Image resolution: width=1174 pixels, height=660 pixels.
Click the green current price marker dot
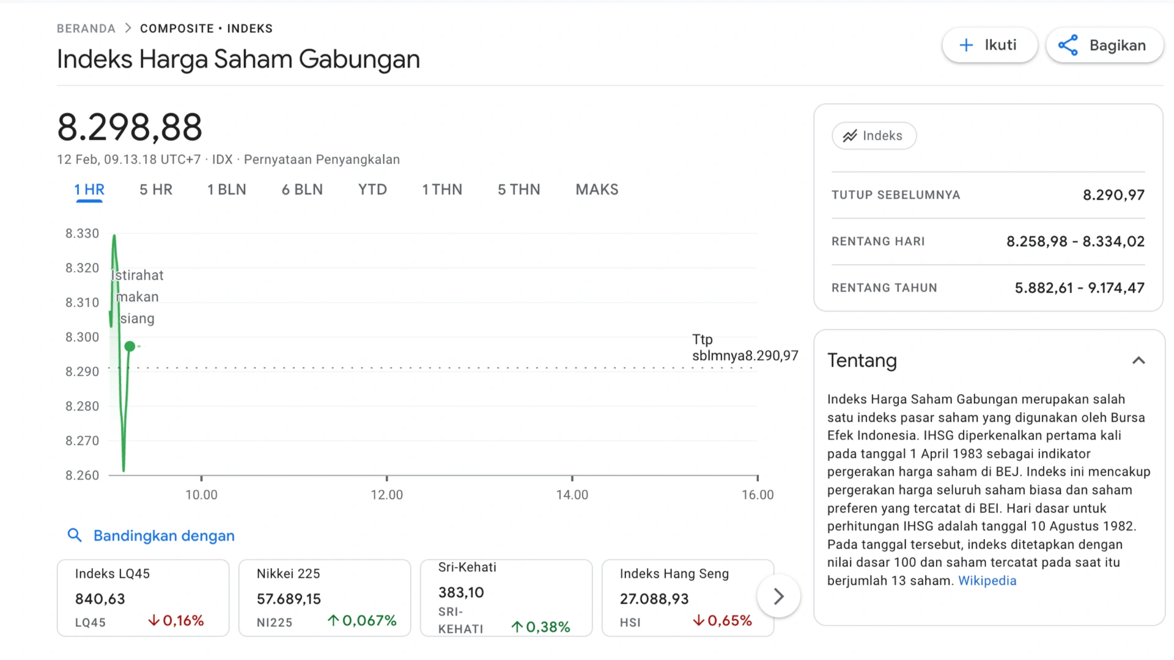pyautogui.click(x=130, y=346)
